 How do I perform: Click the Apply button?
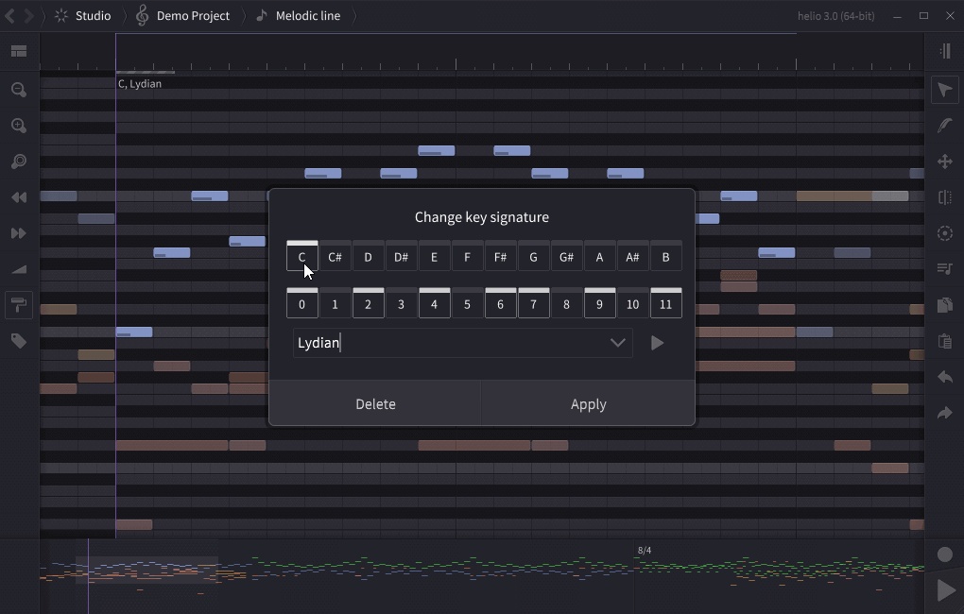589,403
